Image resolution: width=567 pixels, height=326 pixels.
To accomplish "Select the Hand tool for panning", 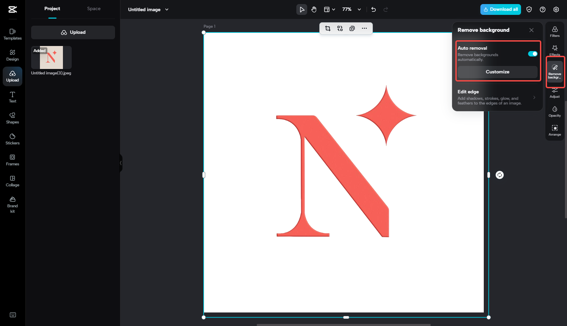I will pyautogui.click(x=314, y=9).
